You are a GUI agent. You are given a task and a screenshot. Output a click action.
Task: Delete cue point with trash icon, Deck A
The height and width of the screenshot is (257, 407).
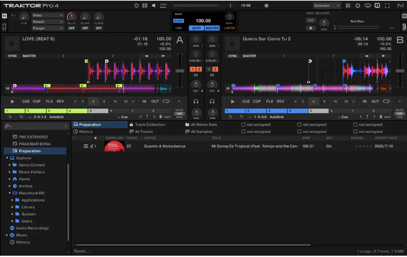160,117
